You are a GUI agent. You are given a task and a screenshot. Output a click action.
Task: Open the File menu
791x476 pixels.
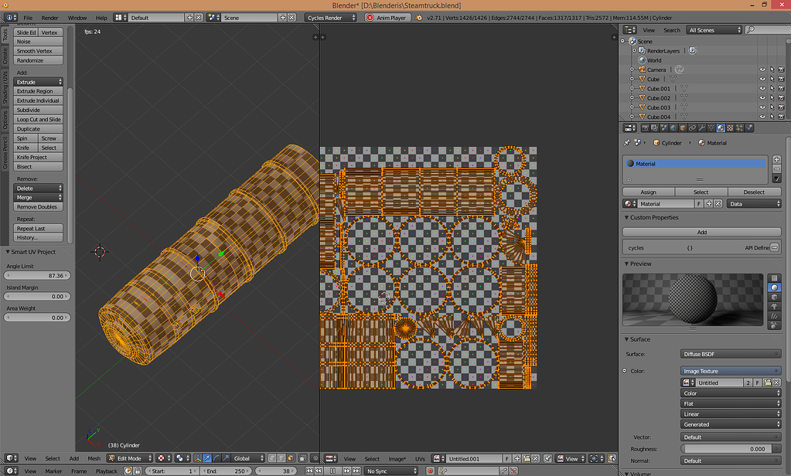click(28, 18)
